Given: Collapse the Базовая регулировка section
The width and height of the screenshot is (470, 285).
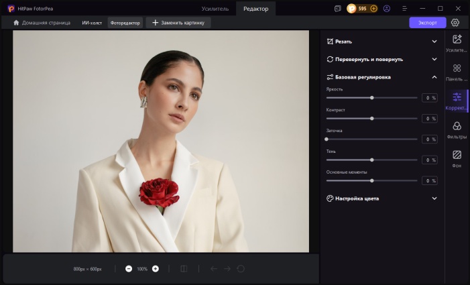Looking at the screenshot, I should pyautogui.click(x=434, y=77).
